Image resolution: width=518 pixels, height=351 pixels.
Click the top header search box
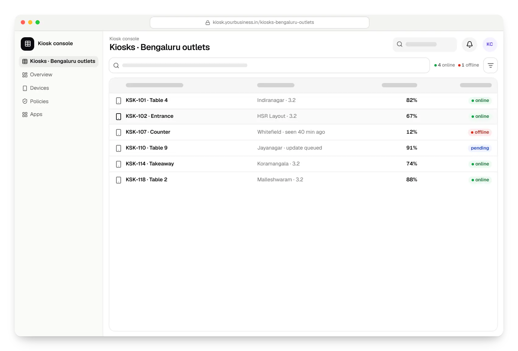[x=425, y=44]
